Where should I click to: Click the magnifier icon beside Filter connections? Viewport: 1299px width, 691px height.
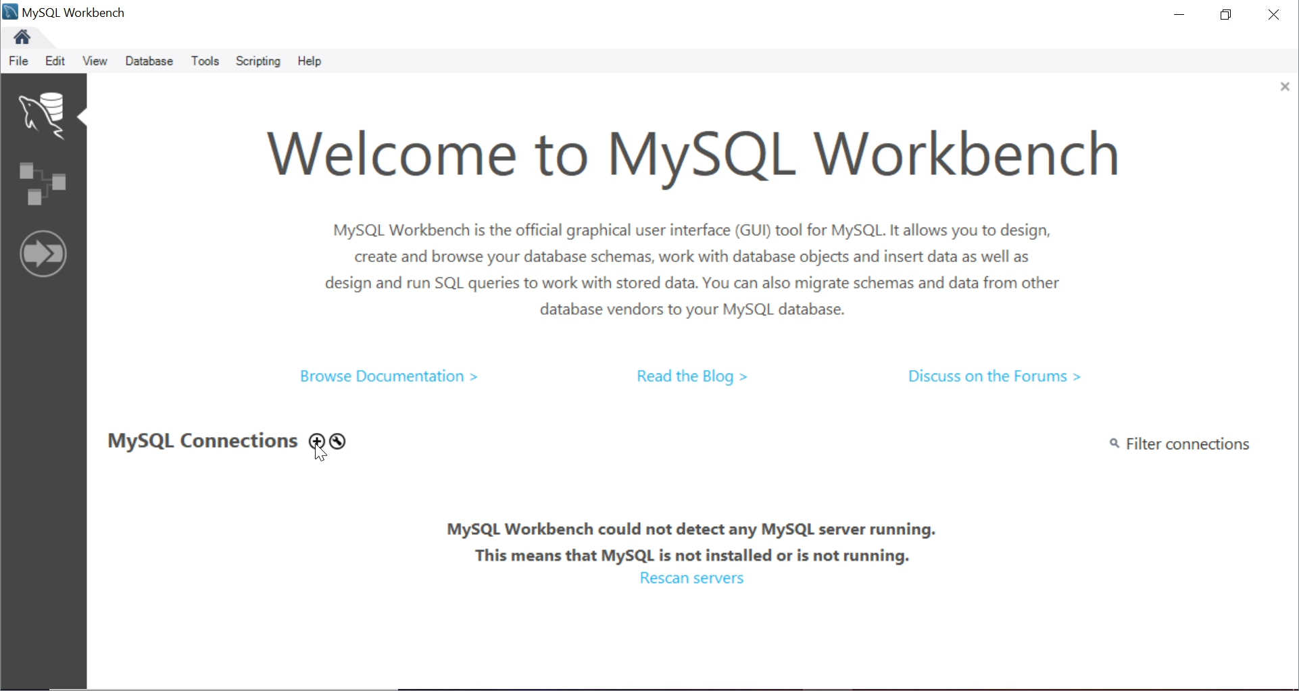click(1114, 444)
